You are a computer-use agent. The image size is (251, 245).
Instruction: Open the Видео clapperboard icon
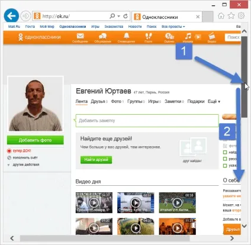(x=211, y=36)
